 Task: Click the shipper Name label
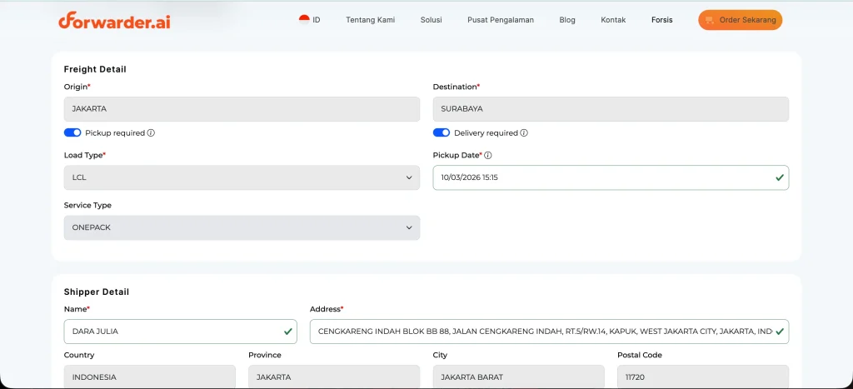tap(75, 308)
